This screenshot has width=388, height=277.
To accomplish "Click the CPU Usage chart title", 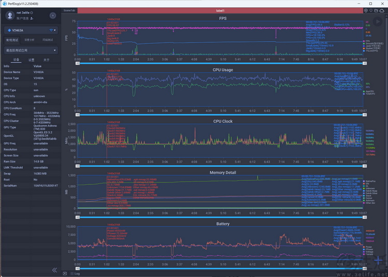I will tap(222, 70).
